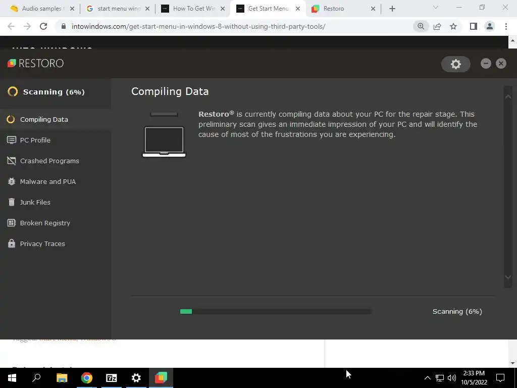Click the Malware bug icon

point(11,181)
